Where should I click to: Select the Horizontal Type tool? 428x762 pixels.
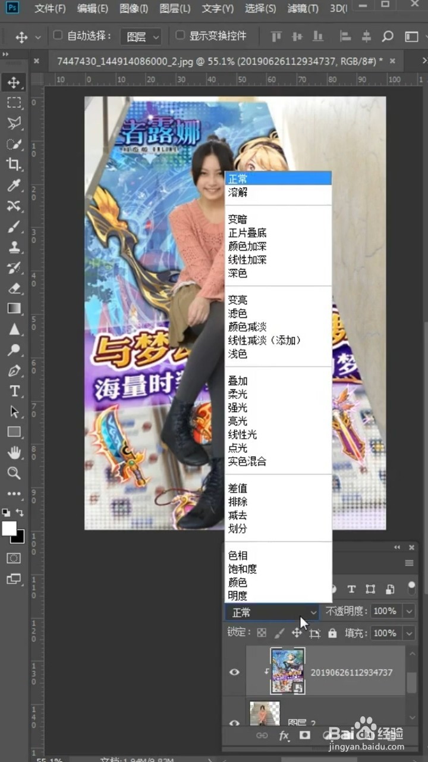[x=14, y=391]
